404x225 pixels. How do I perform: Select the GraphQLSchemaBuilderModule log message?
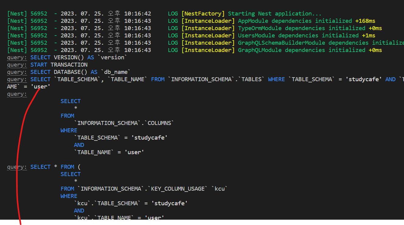(x=321, y=43)
